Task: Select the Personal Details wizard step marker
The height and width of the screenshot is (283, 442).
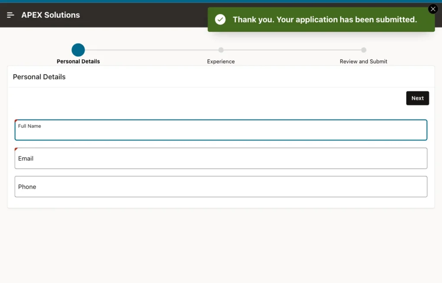Action: click(x=78, y=50)
